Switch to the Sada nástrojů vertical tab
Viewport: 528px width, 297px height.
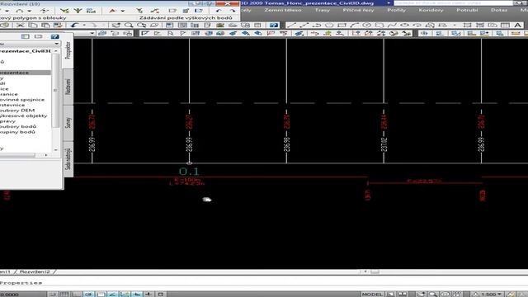68,159
